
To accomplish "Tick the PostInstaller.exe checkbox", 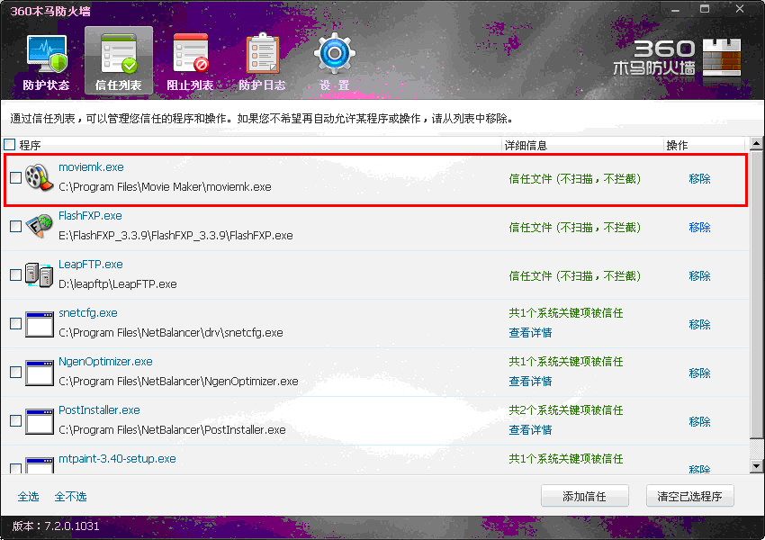I will (15, 420).
